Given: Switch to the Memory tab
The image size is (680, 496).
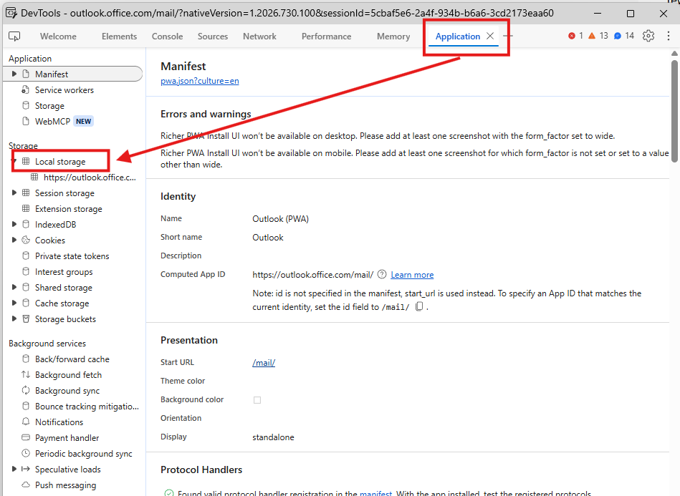Looking at the screenshot, I should [x=393, y=37].
